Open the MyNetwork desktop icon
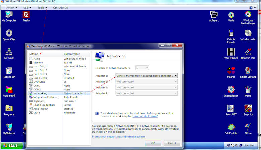 [x=9, y=129]
